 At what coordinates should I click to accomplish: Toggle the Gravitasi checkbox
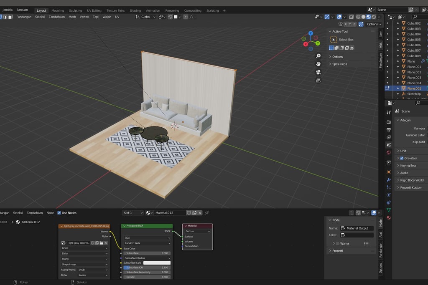point(402,158)
